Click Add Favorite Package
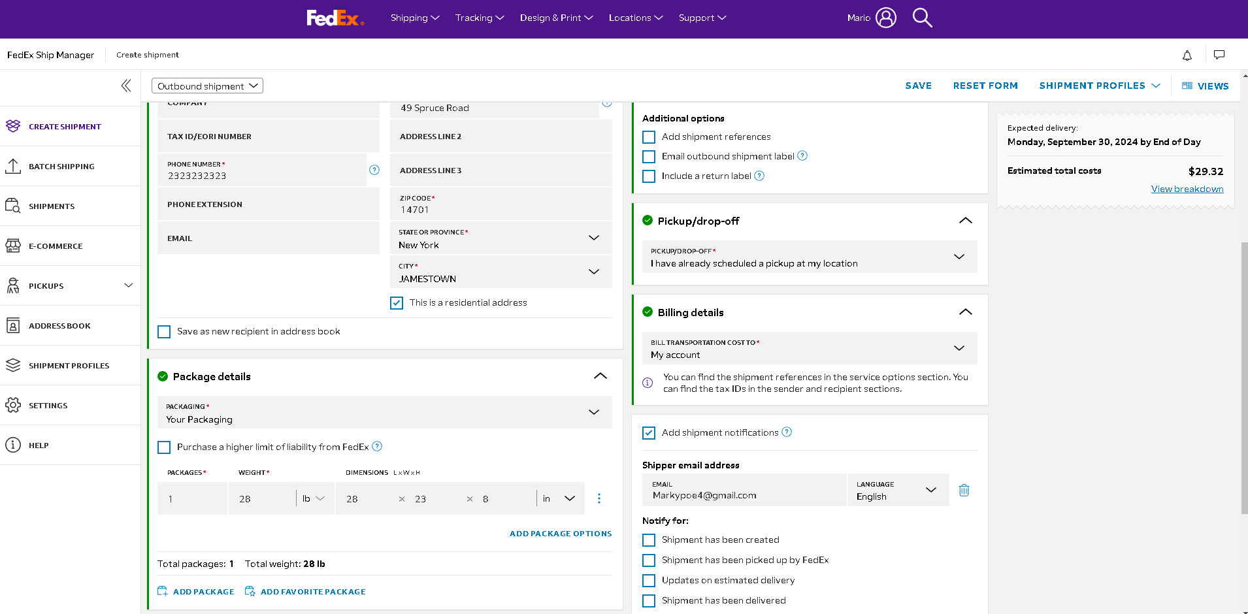 click(305, 592)
